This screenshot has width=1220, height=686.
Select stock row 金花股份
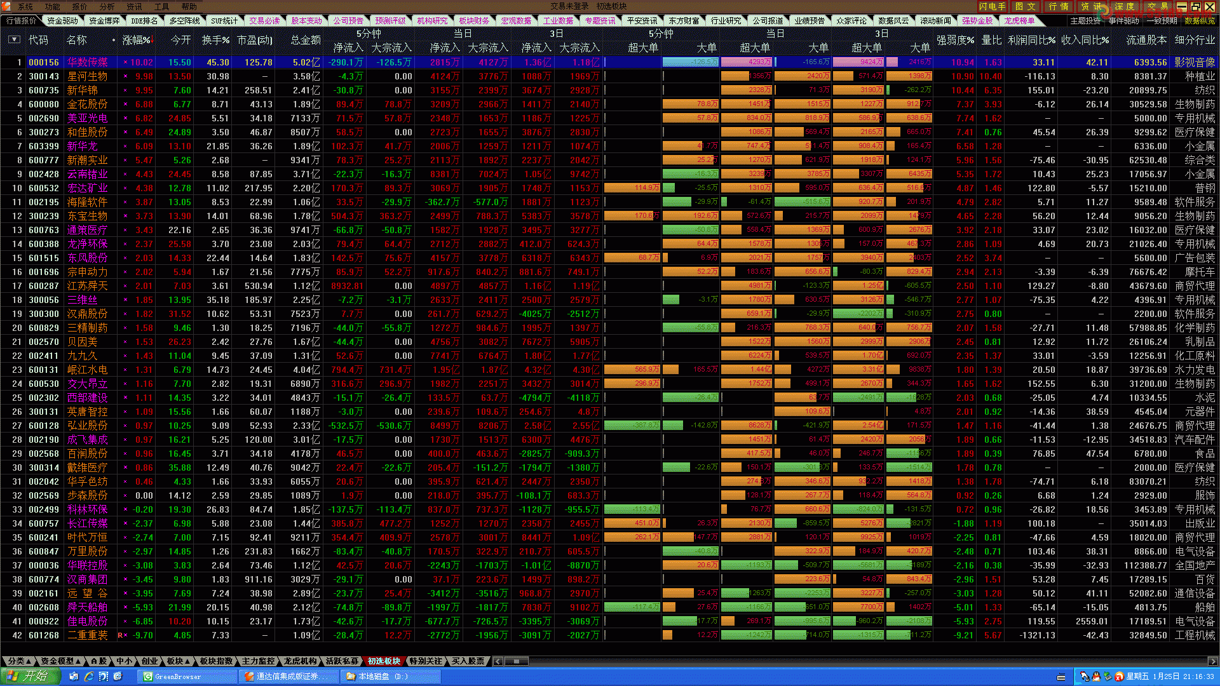point(609,104)
